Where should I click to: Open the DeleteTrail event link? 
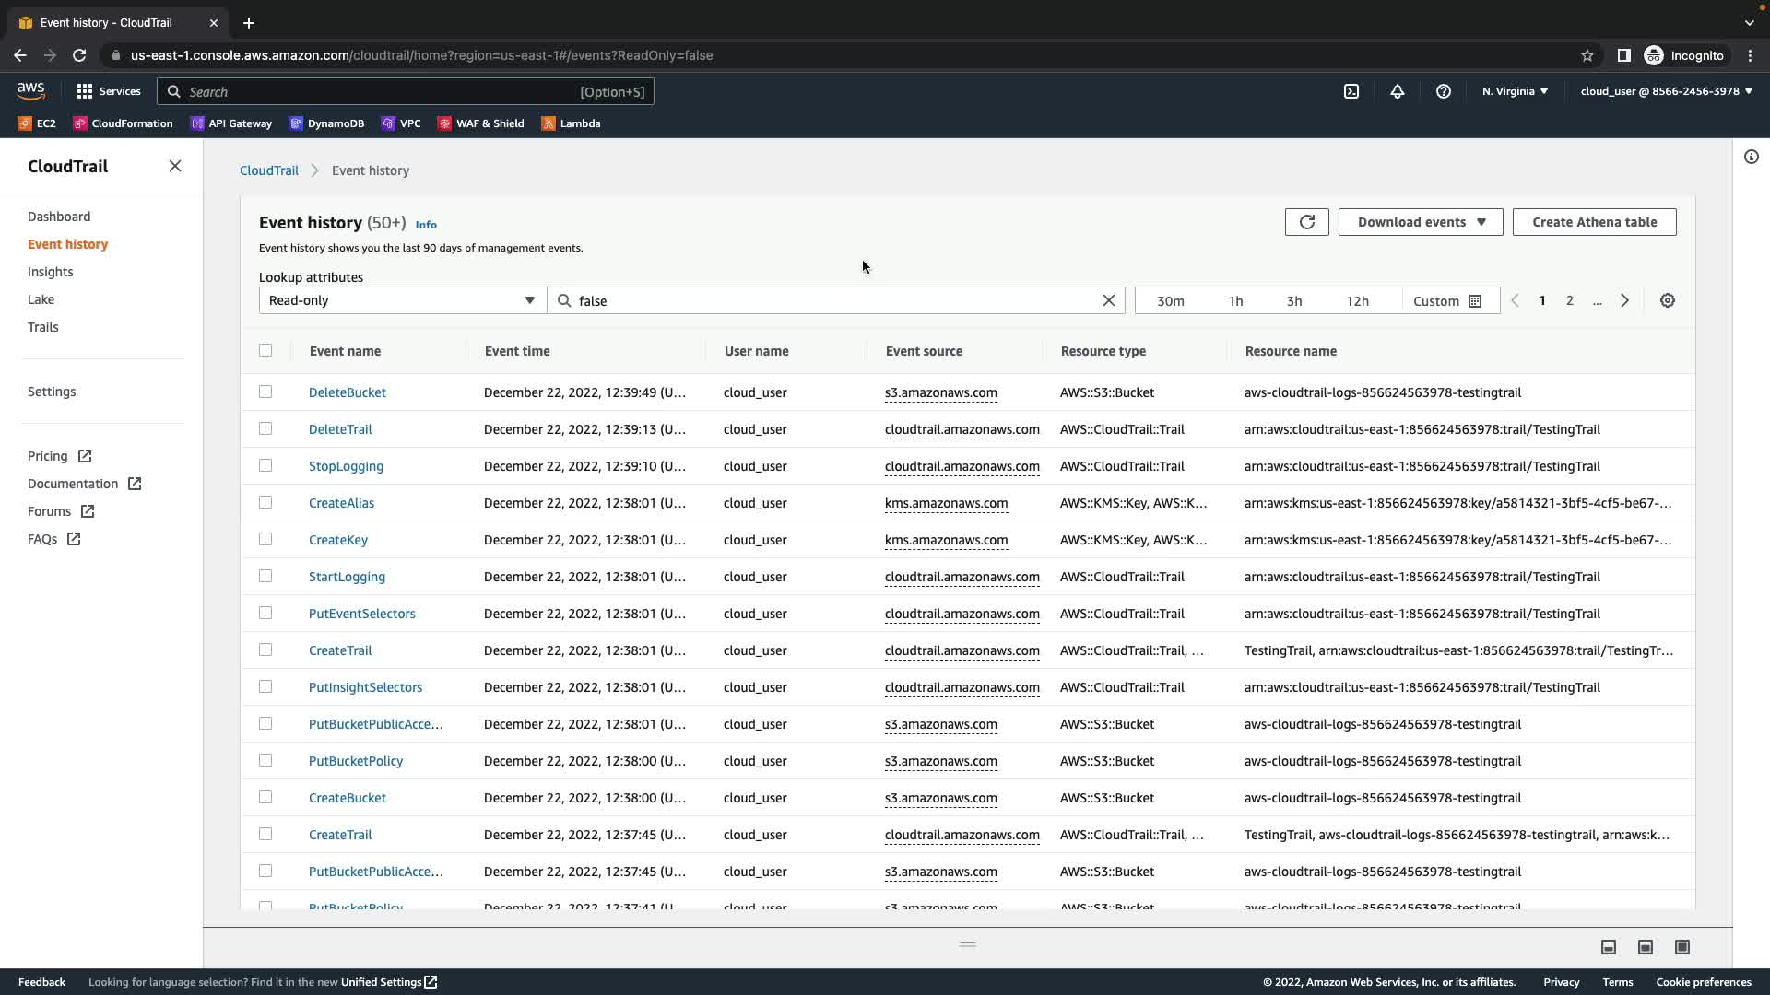(340, 429)
